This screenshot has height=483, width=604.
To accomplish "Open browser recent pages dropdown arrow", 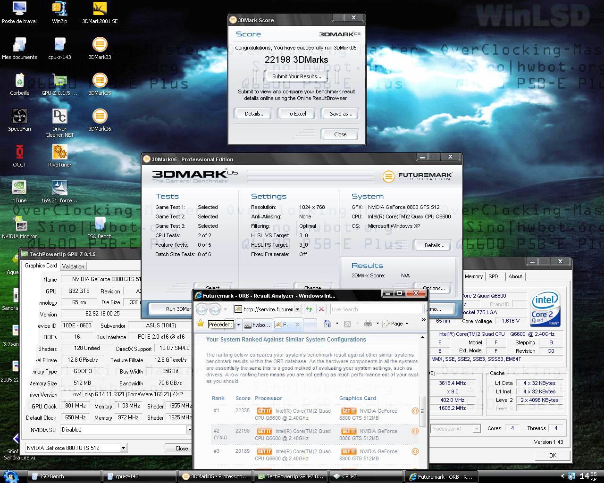I will tap(225, 309).
